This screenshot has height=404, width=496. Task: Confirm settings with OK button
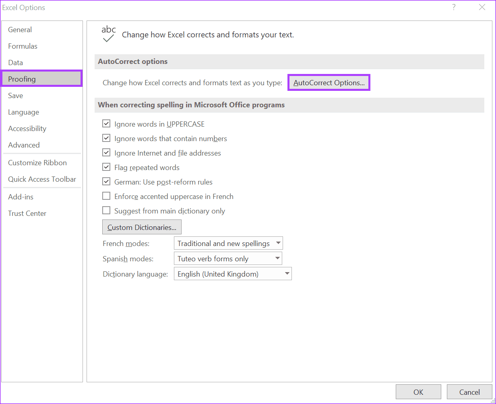418,392
